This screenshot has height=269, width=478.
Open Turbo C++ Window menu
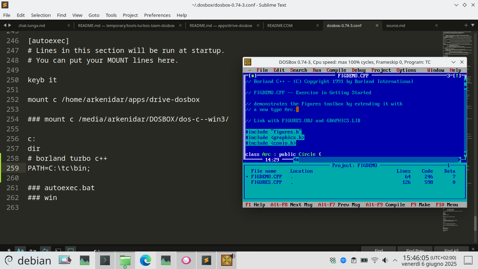click(436, 70)
